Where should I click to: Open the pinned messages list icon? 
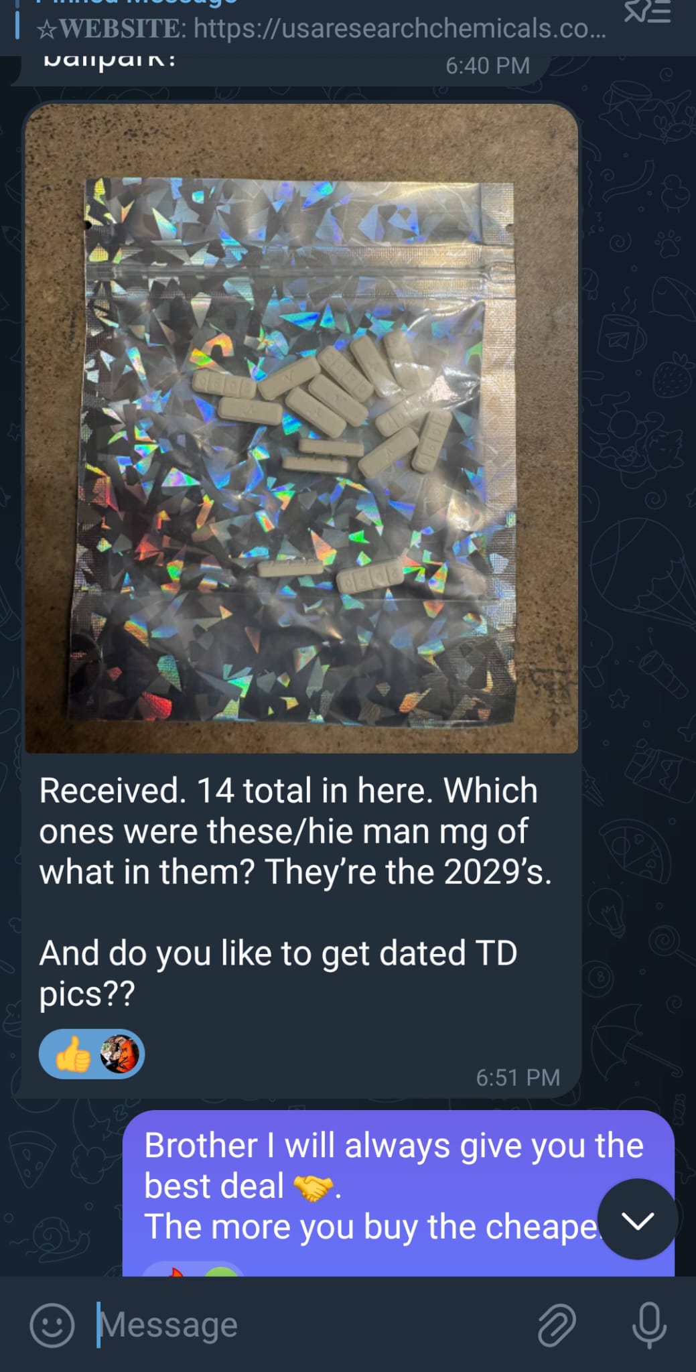[x=647, y=12]
